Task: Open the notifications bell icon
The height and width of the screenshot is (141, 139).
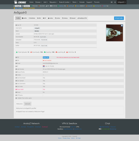Action: tap(115, 2)
